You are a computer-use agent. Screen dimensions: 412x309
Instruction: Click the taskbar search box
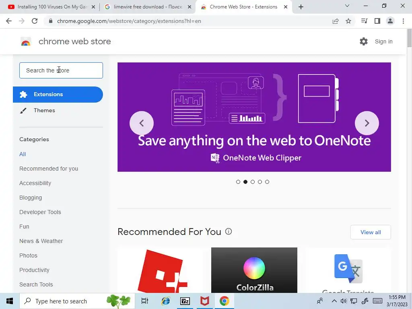point(77,301)
